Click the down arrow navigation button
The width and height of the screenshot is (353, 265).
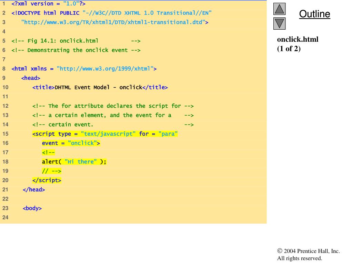tap(279, 23)
